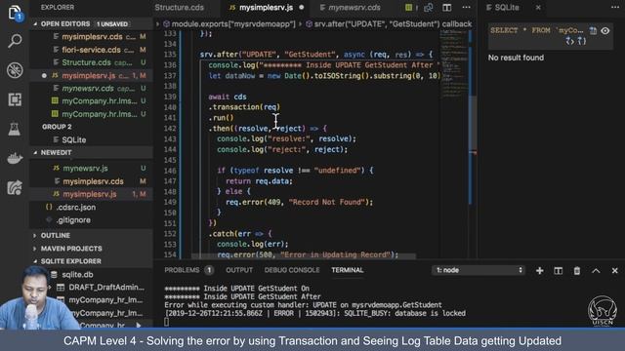Split the terminal panel

pyautogui.click(x=558, y=271)
